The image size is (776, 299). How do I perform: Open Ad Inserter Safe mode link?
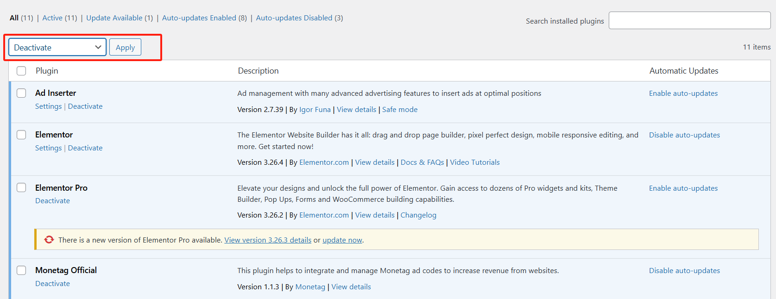pyautogui.click(x=399, y=110)
